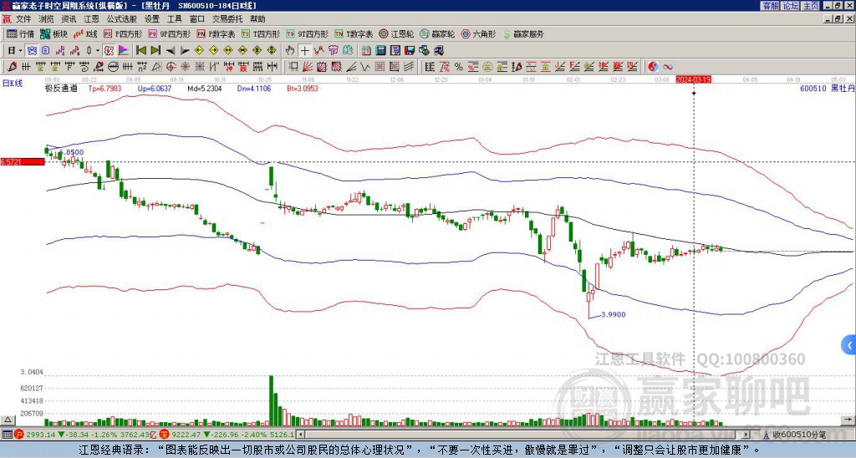This screenshot has height=458, width=856.
Task: Click the infinity loop icon
Action: point(668,67)
